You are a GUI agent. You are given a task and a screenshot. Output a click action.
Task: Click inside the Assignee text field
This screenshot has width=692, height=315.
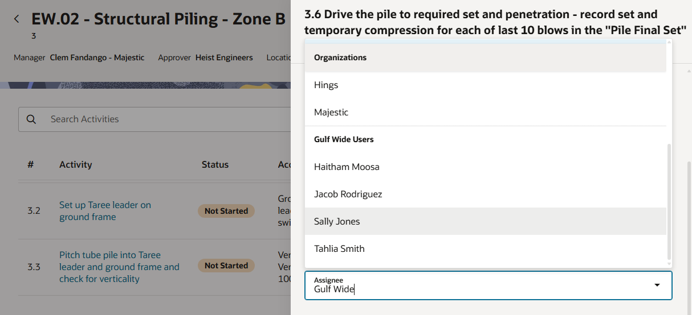point(456,289)
